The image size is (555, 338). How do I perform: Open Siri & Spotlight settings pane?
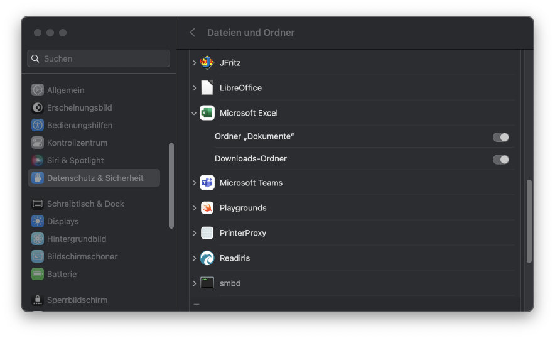click(94, 160)
